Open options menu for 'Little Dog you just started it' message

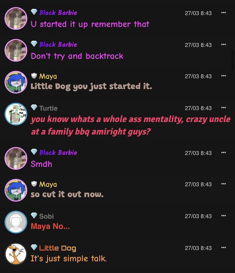point(223,76)
